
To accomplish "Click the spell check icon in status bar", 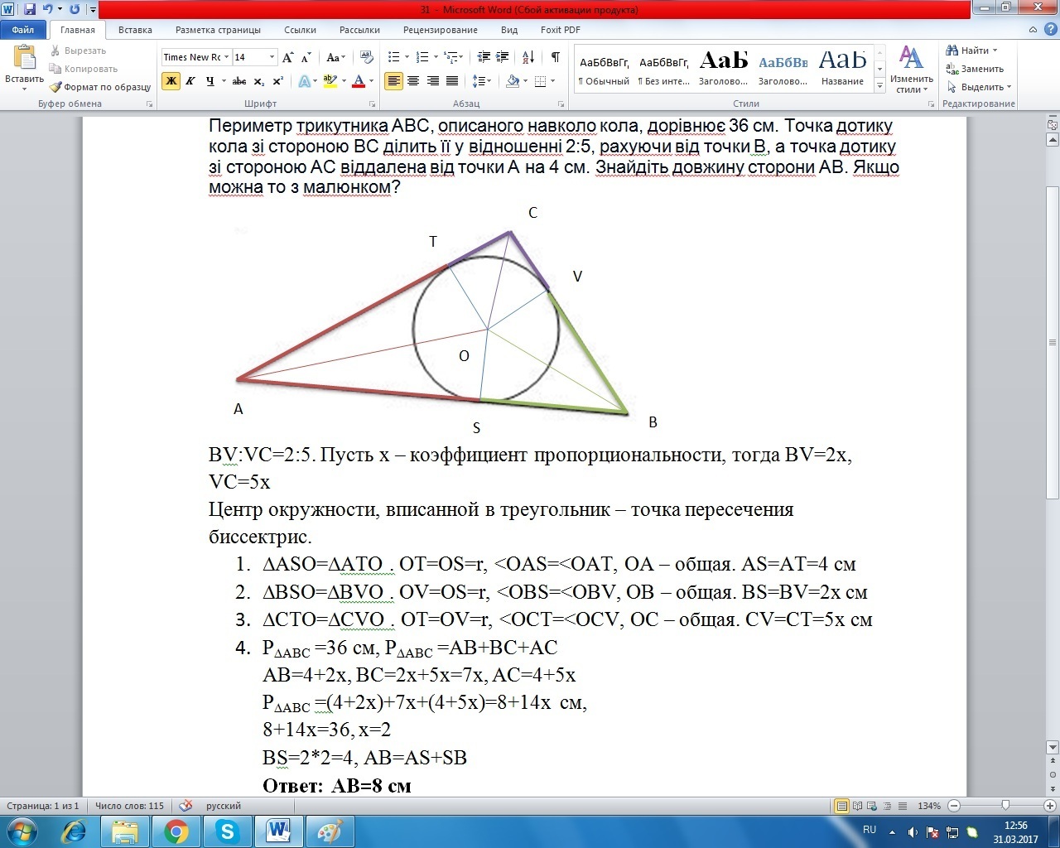I will coord(185,806).
